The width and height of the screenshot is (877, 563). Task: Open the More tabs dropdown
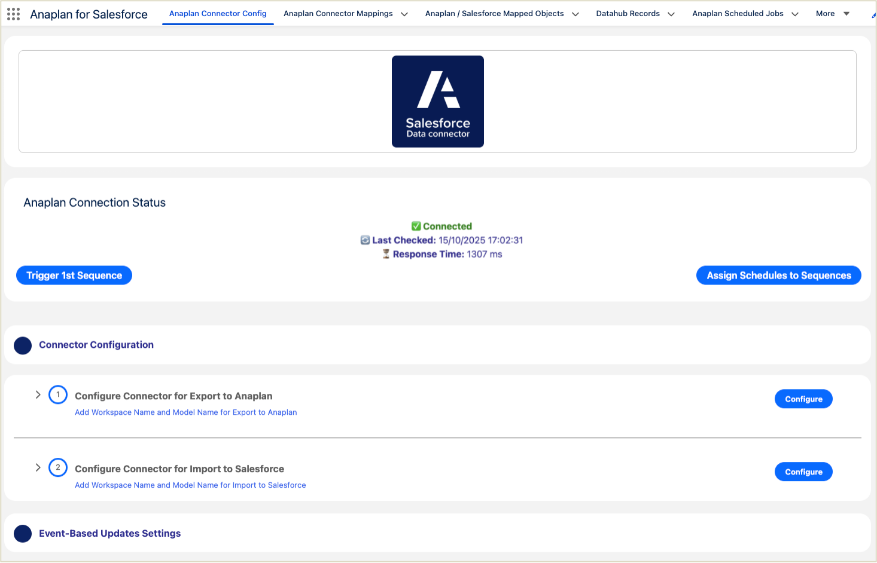pyautogui.click(x=833, y=14)
